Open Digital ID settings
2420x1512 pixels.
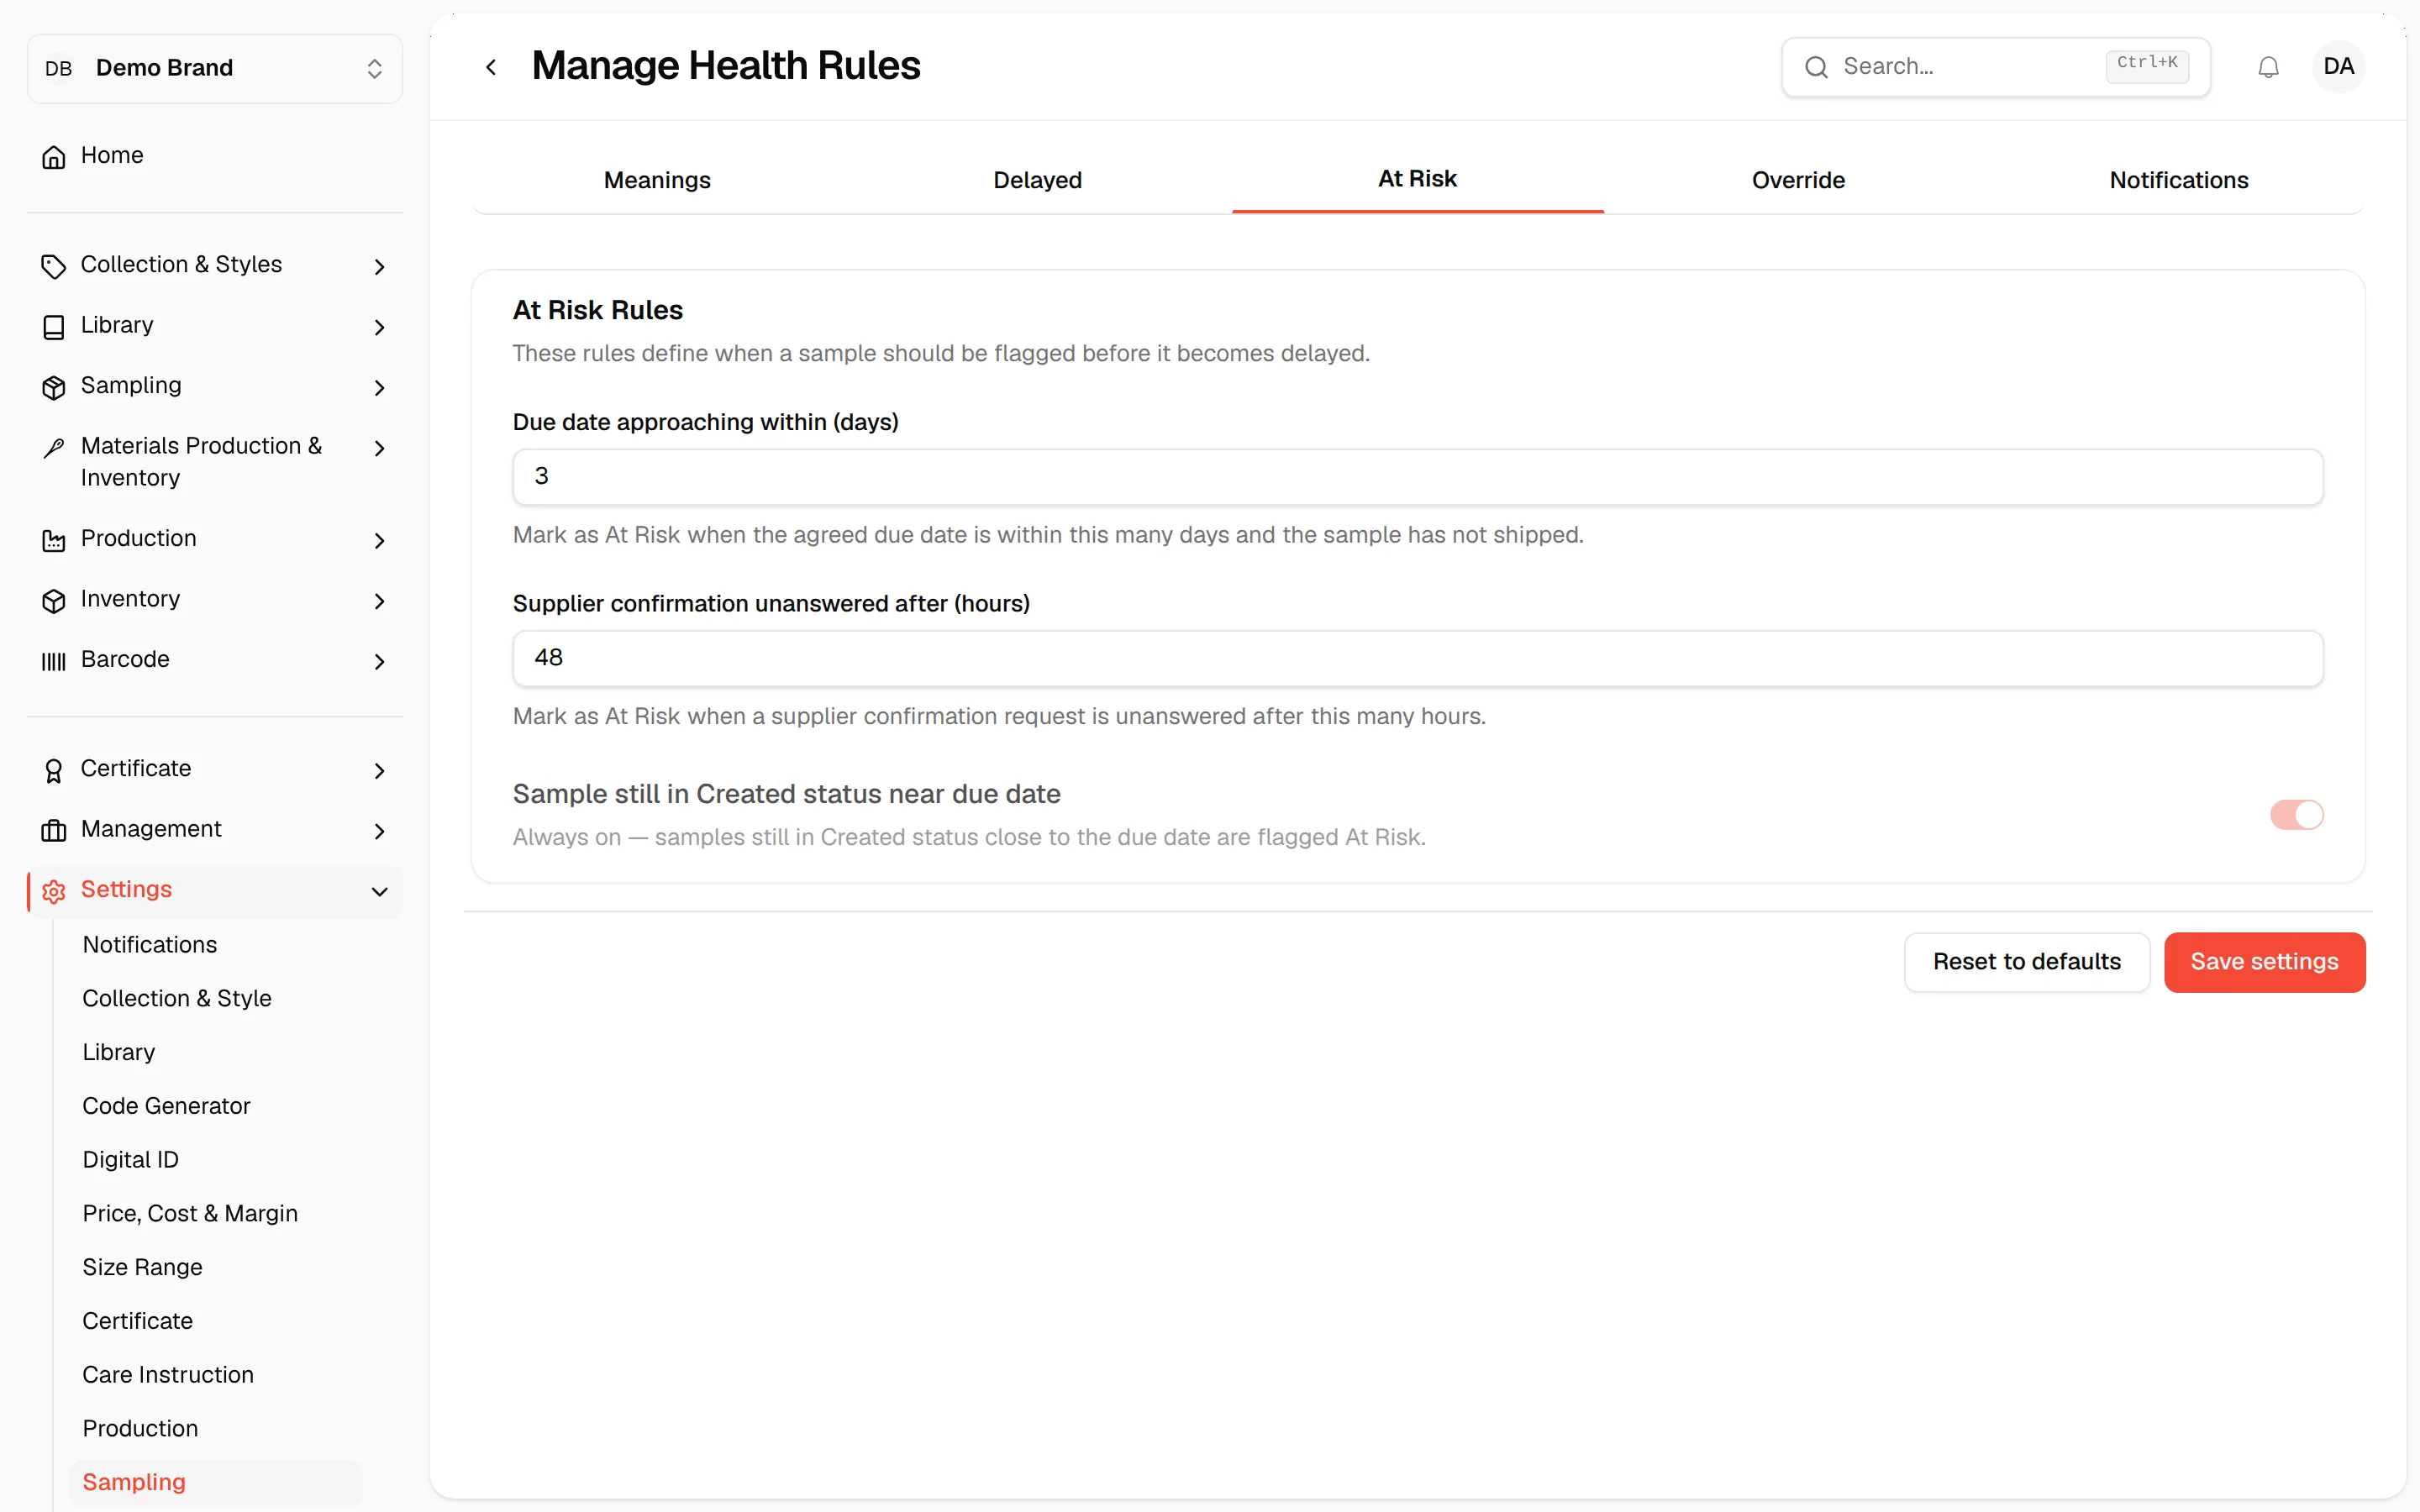(130, 1159)
